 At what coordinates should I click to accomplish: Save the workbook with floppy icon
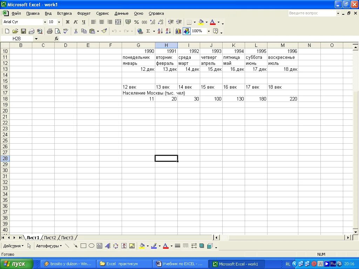point(23,31)
